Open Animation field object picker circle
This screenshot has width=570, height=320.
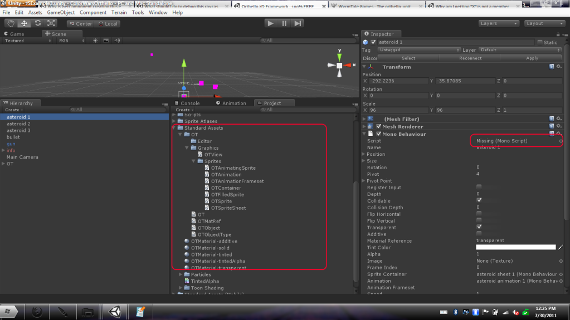561,281
